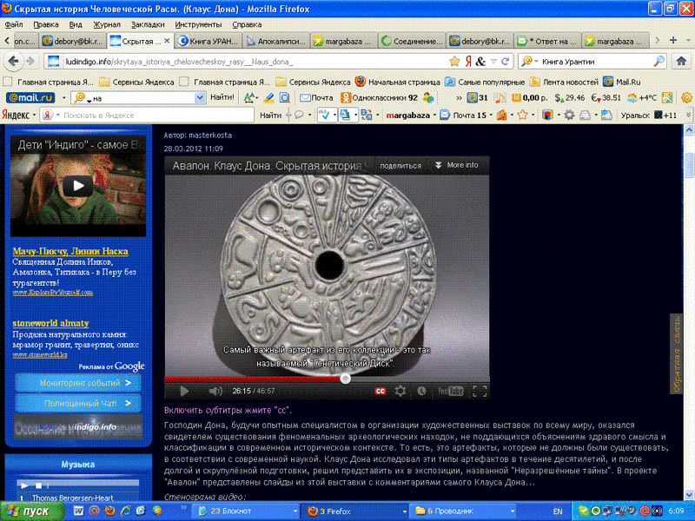Open the Журнал menu
This screenshot has width=695, height=521.
click(107, 24)
